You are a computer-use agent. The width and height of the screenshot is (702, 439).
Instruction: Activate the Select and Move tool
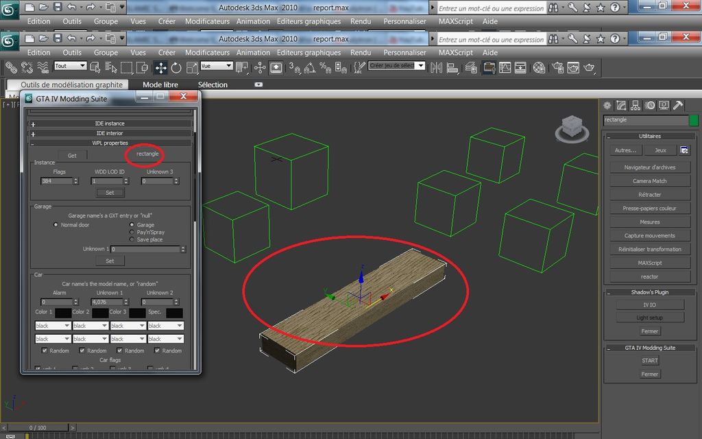[160, 68]
